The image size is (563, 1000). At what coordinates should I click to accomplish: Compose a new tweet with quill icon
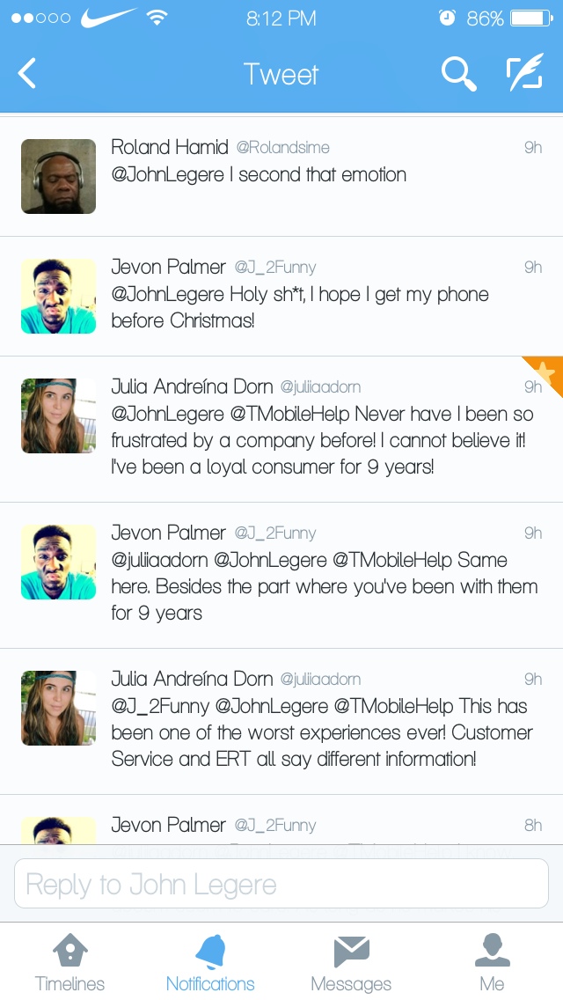tap(525, 71)
